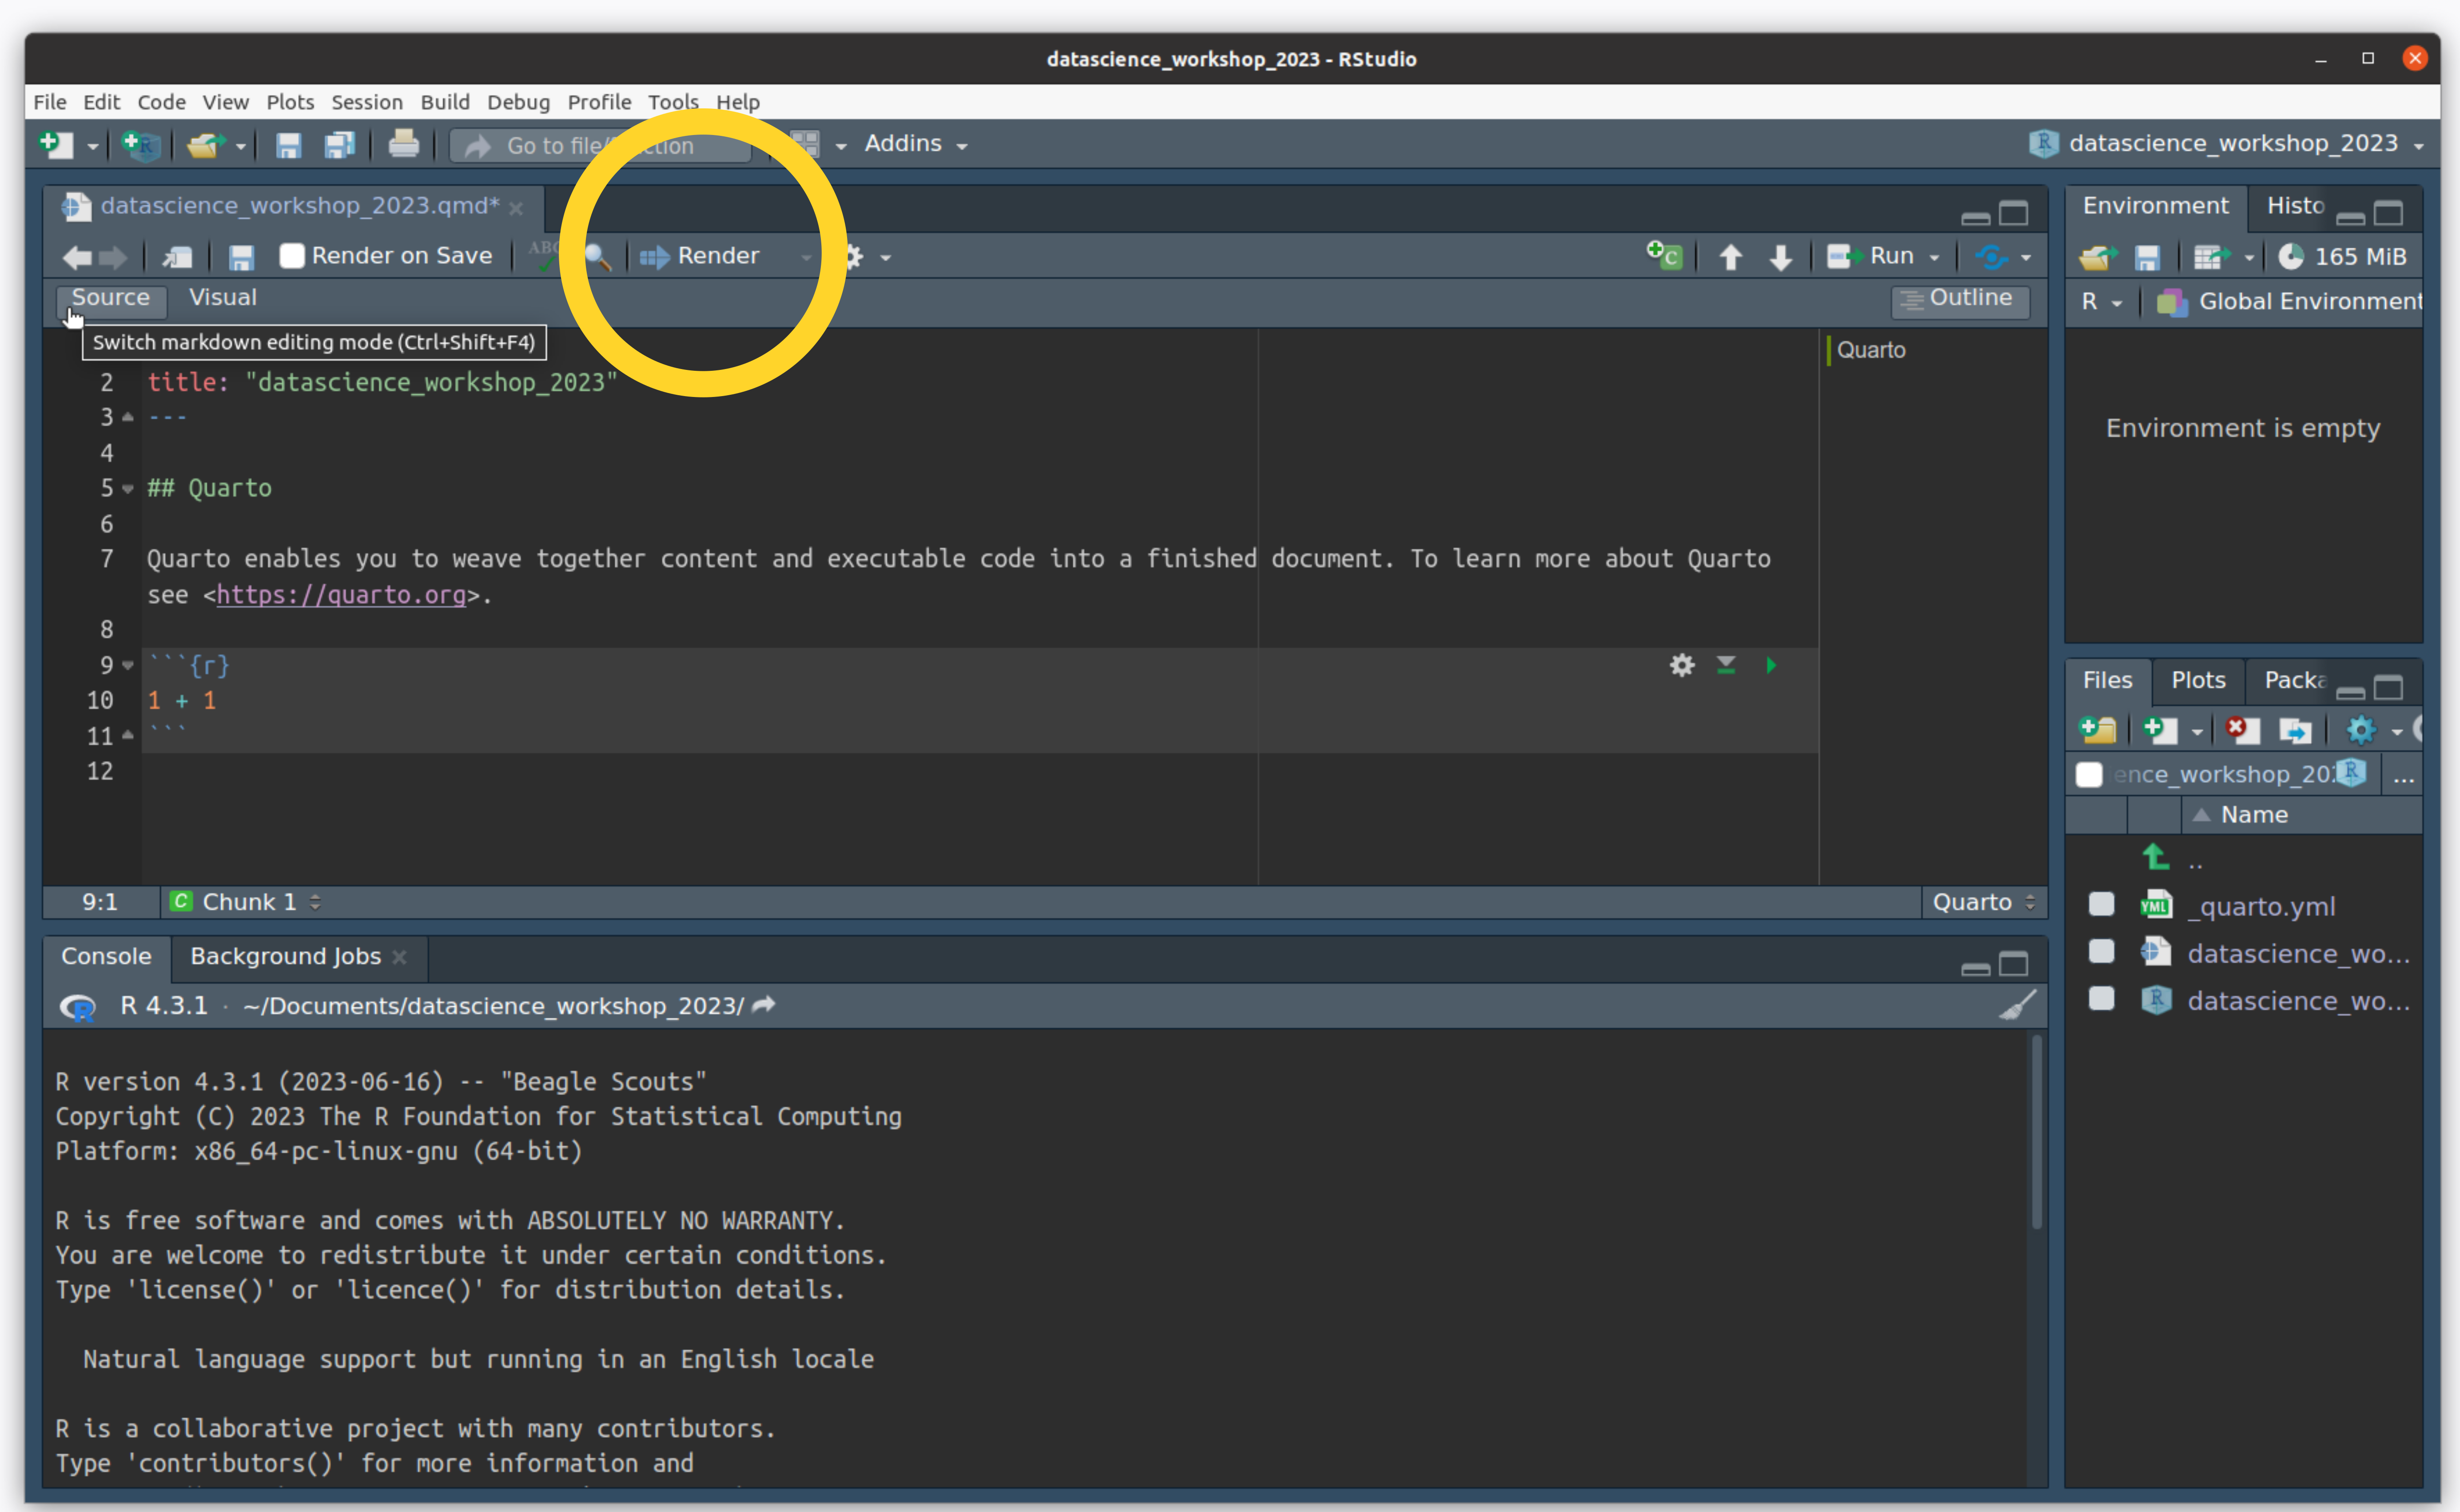The height and width of the screenshot is (1512, 2460).
Task: Run all chunks above the current chunk
Action: tap(1726, 665)
